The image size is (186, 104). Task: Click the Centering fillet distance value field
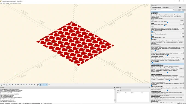(182, 59)
